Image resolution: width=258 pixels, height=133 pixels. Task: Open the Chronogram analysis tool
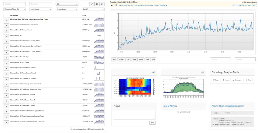(x=237, y=80)
